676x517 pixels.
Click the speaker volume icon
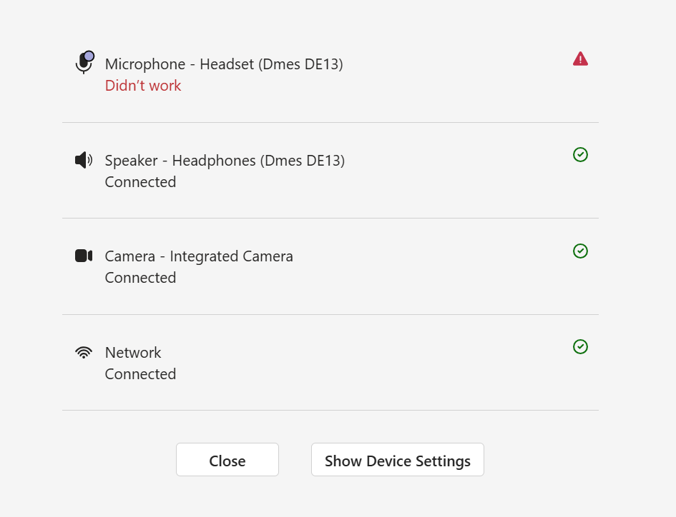(x=84, y=160)
